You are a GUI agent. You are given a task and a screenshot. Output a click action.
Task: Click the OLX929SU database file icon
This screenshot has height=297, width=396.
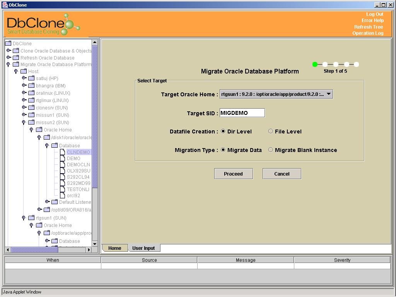coord(62,171)
